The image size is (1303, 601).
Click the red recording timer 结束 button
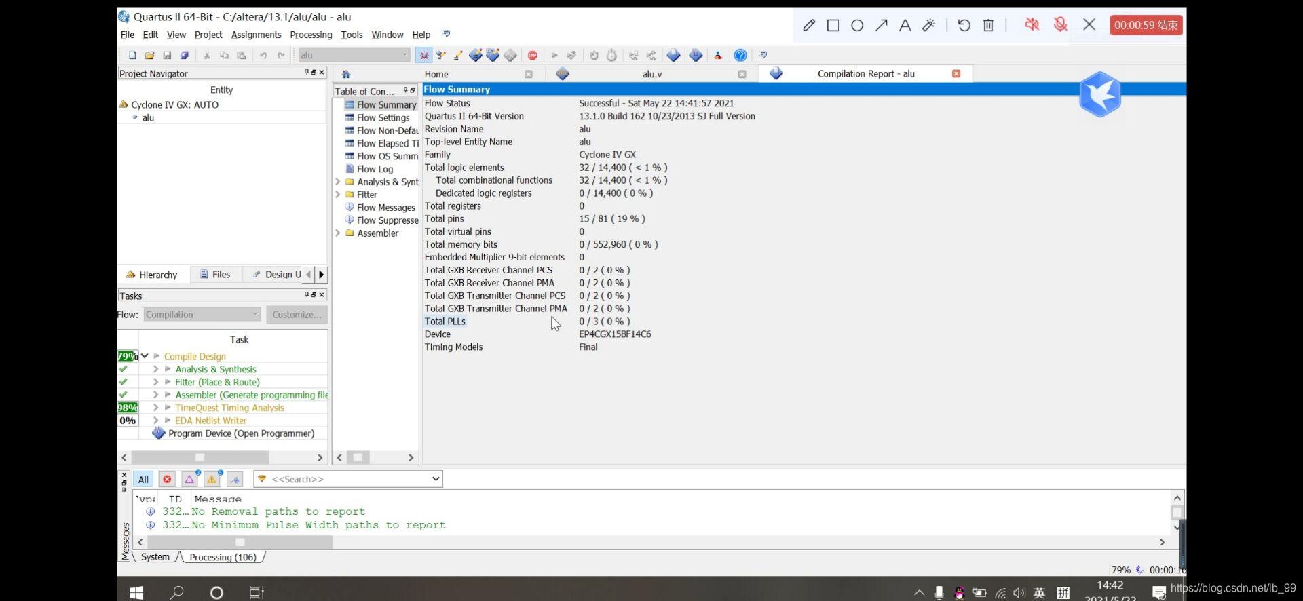pos(1146,25)
